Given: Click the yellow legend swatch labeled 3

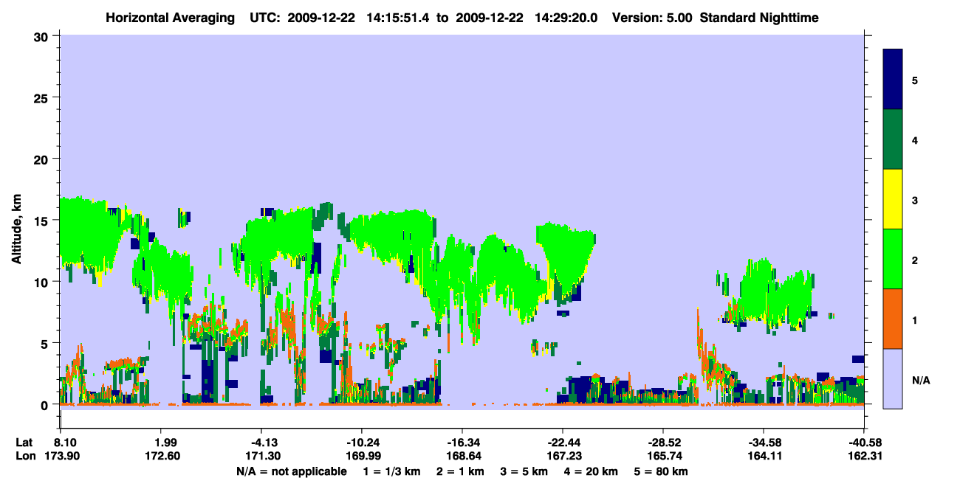Looking at the screenshot, I should (893, 199).
